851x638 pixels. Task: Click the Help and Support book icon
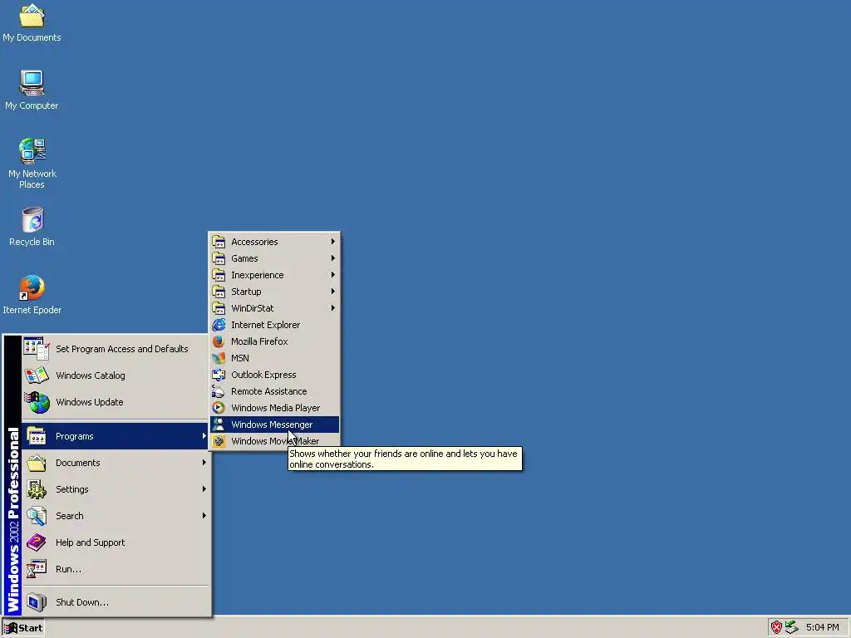[x=37, y=542]
